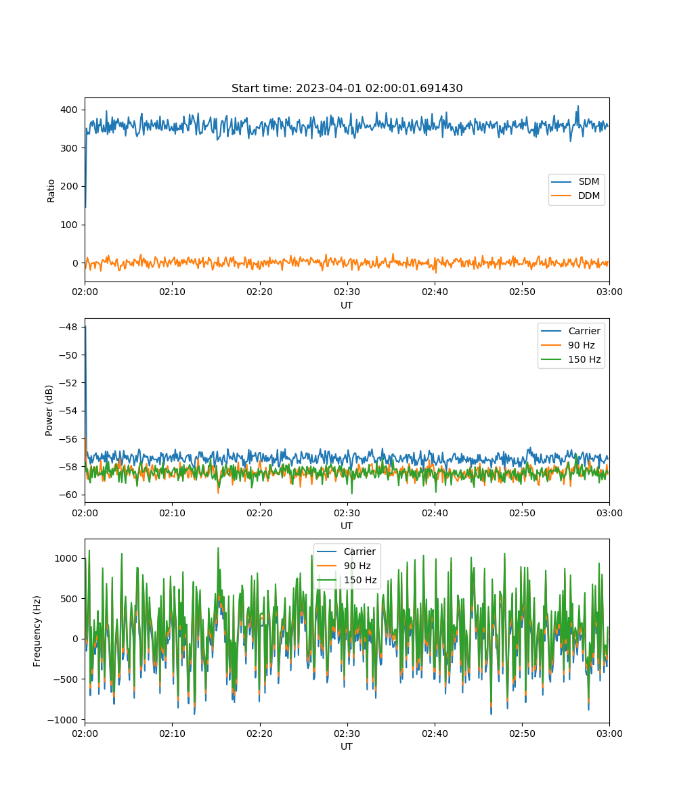This screenshot has width=677, height=812.
Task: Click 'Carrier' in the Frequency plot legend
Action: tap(359, 551)
